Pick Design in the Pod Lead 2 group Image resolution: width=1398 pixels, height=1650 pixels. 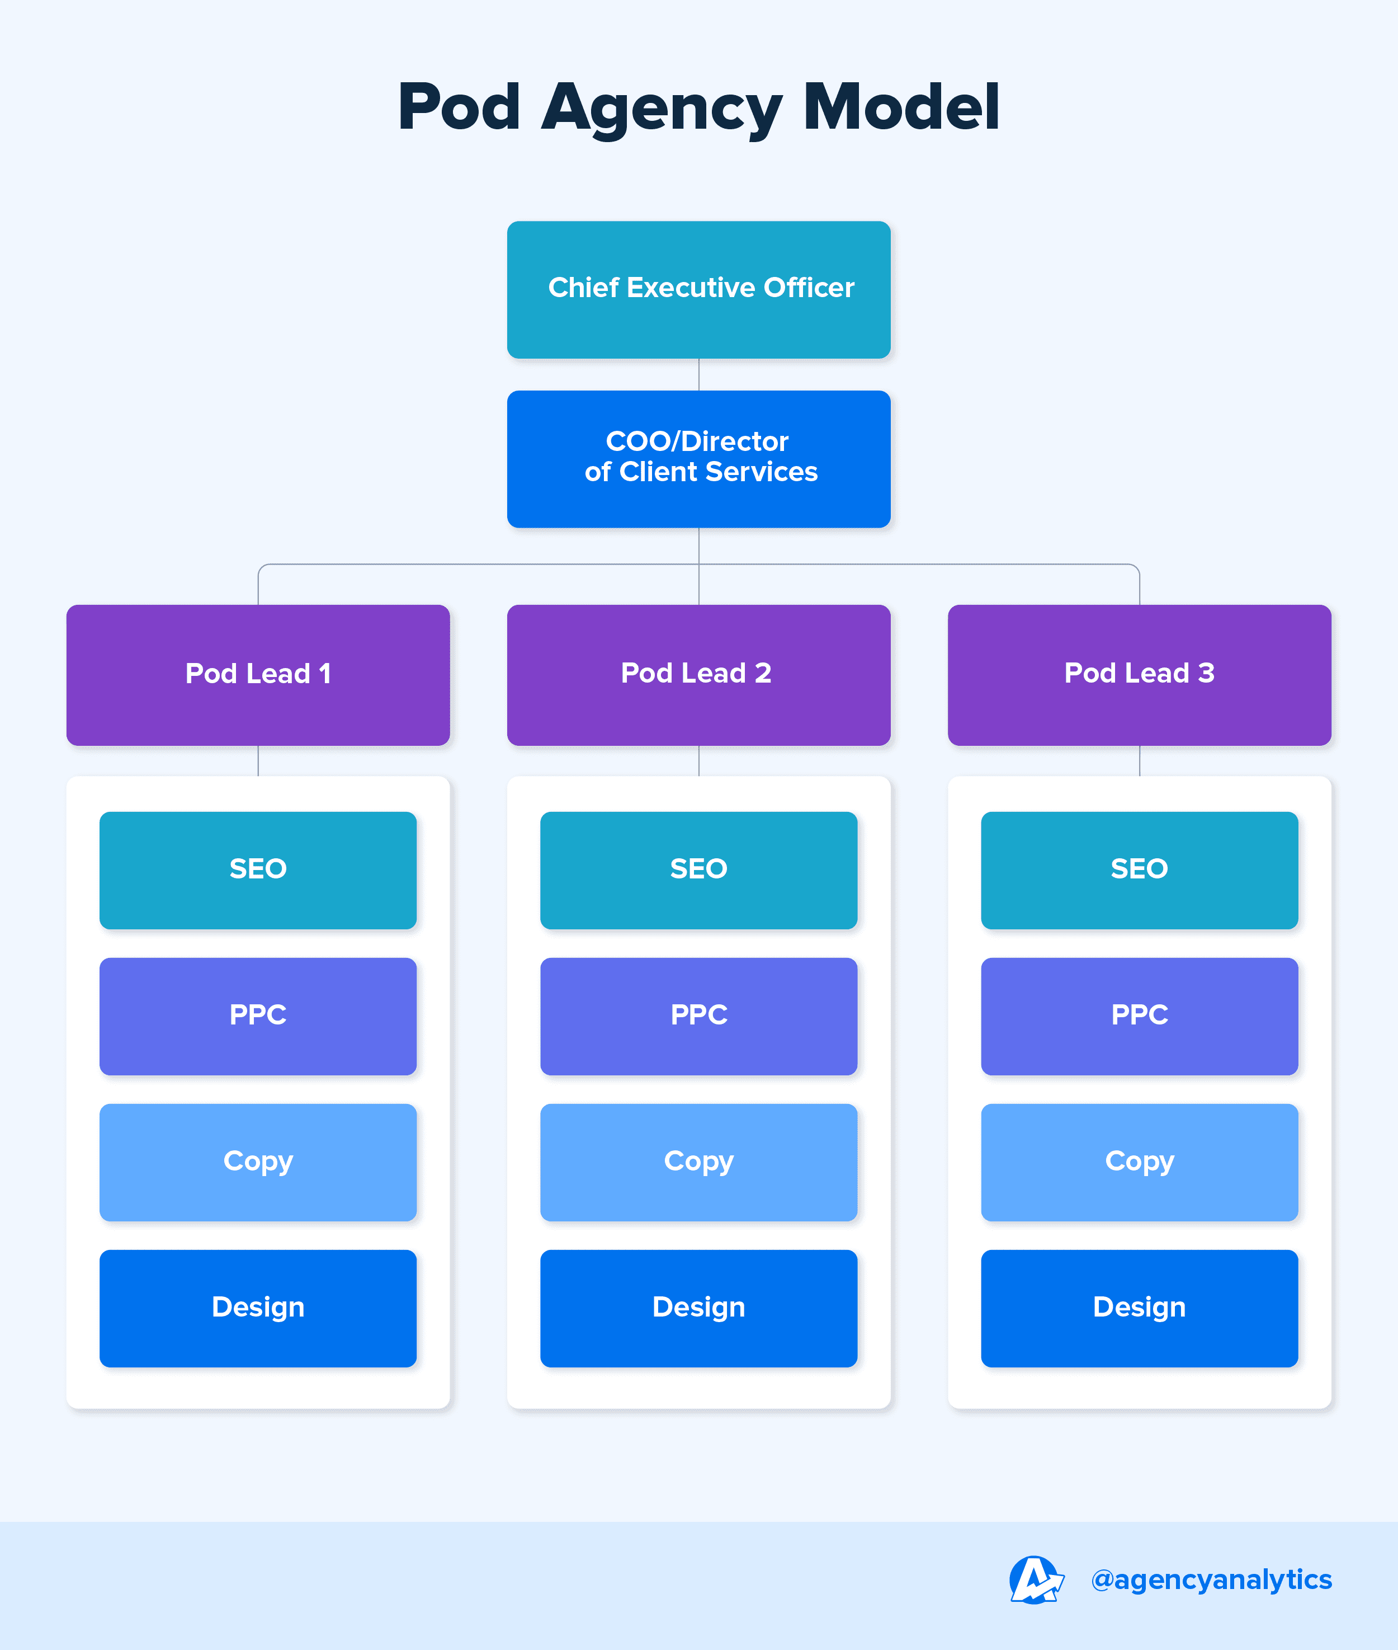coord(698,1308)
